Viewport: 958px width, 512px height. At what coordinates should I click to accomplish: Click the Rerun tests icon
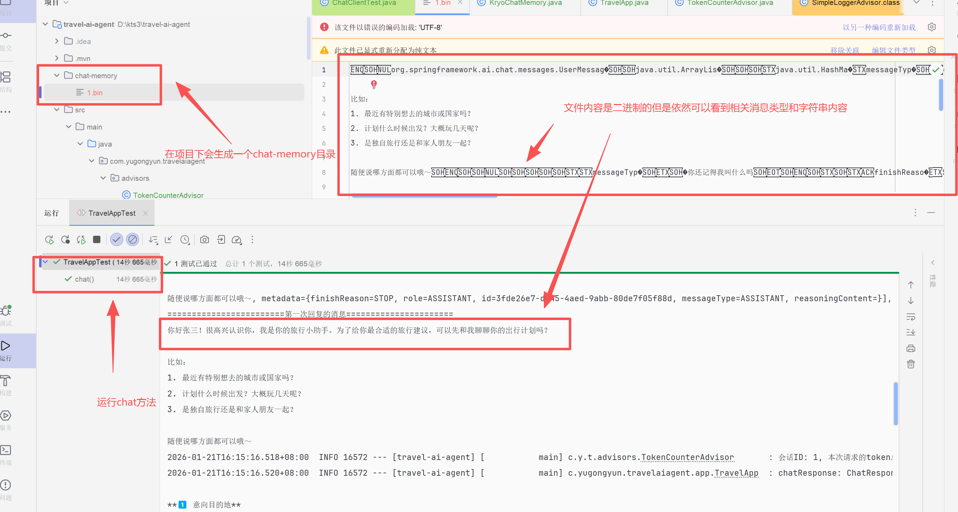pos(50,240)
